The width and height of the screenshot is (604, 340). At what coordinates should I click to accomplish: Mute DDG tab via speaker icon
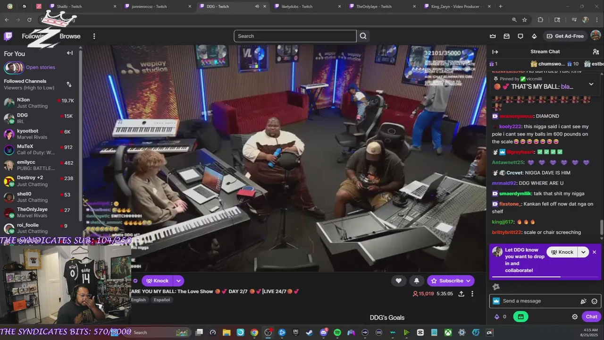(257, 7)
